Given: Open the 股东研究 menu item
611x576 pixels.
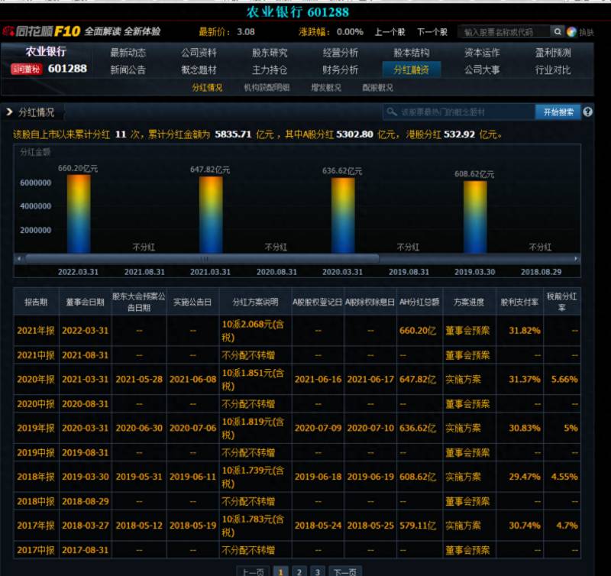Looking at the screenshot, I should (270, 53).
